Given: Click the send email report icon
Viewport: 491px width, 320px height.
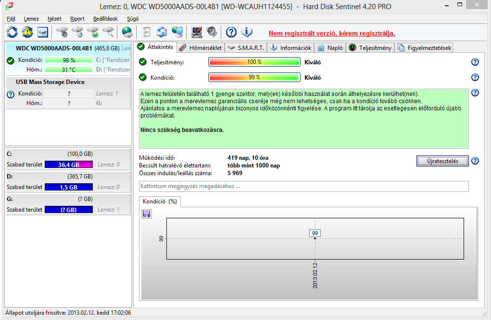Looking at the screenshot, I should tap(162, 32).
